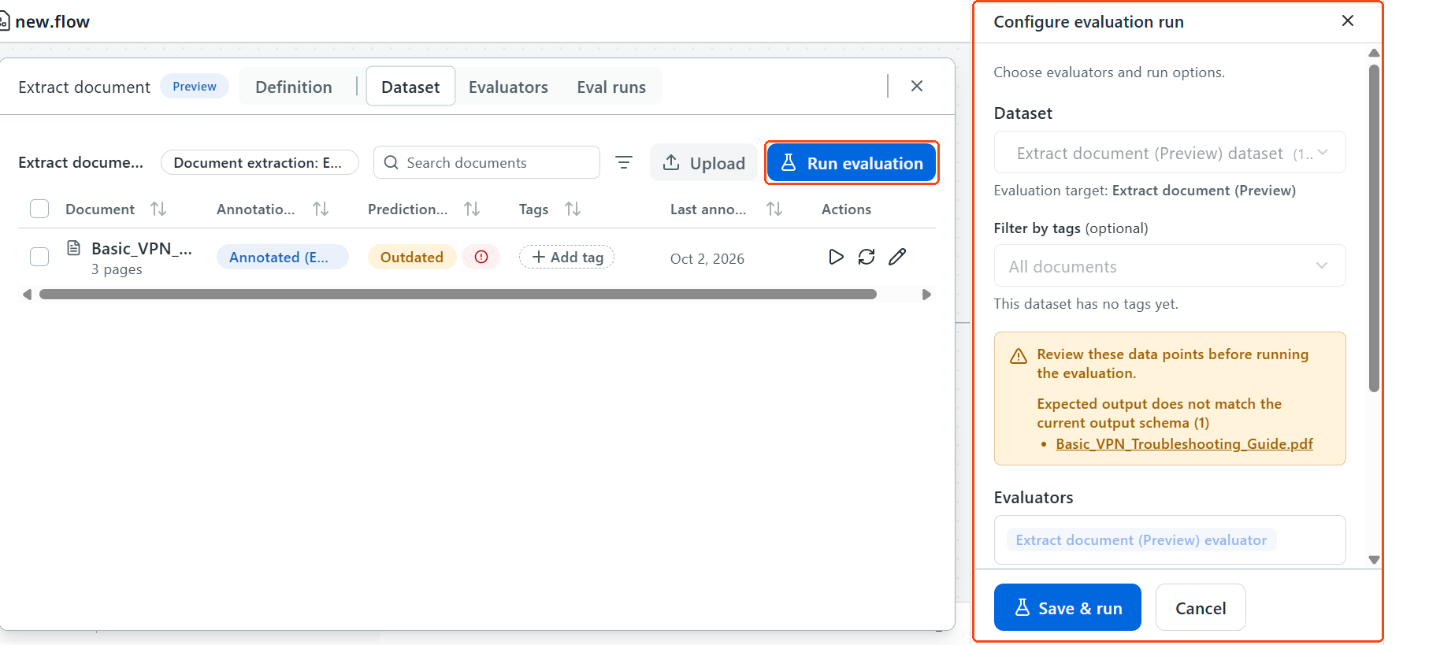Run the Basic_VPN document with the play icon
This screenshot has width=1440, height=645.
click(836, 257)
